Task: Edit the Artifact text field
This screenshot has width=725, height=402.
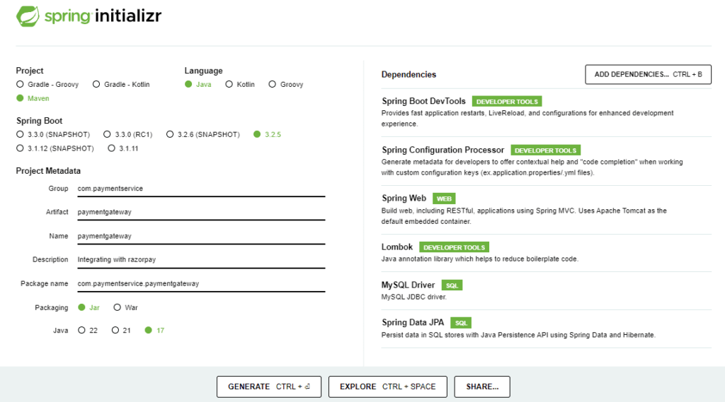Action: [x=200, y=212]
